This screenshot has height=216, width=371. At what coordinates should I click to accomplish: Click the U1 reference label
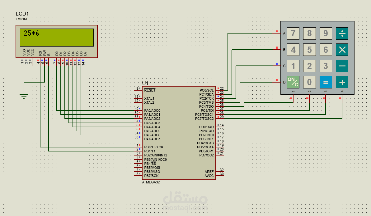pos(145,83)
